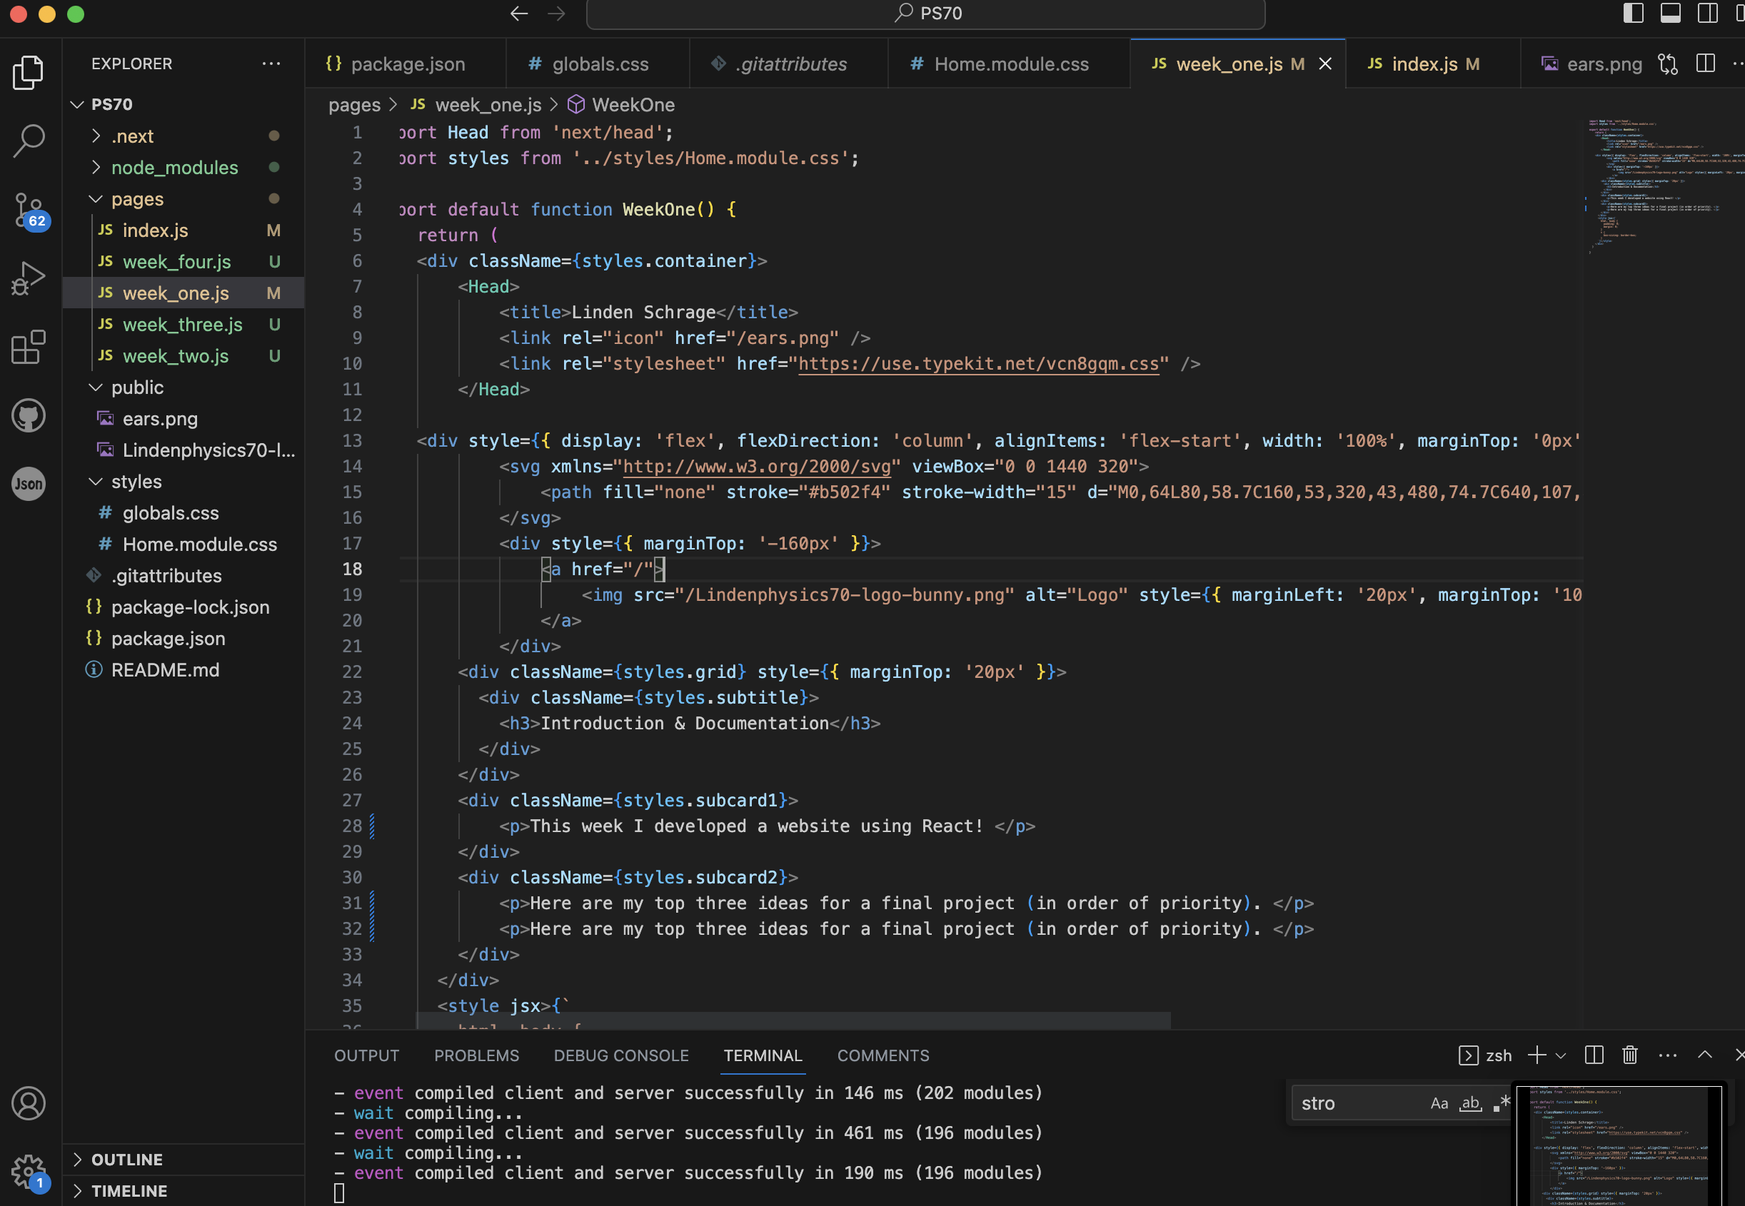Toggle bottom panel layout icon
Image resolution: width=1745 pixels, height=1206 pixels.
click(1671, 13)
